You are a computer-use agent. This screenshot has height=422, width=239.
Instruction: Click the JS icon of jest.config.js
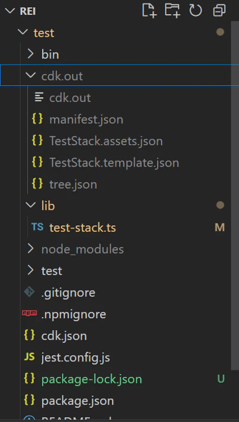click(x=29, y=357)
